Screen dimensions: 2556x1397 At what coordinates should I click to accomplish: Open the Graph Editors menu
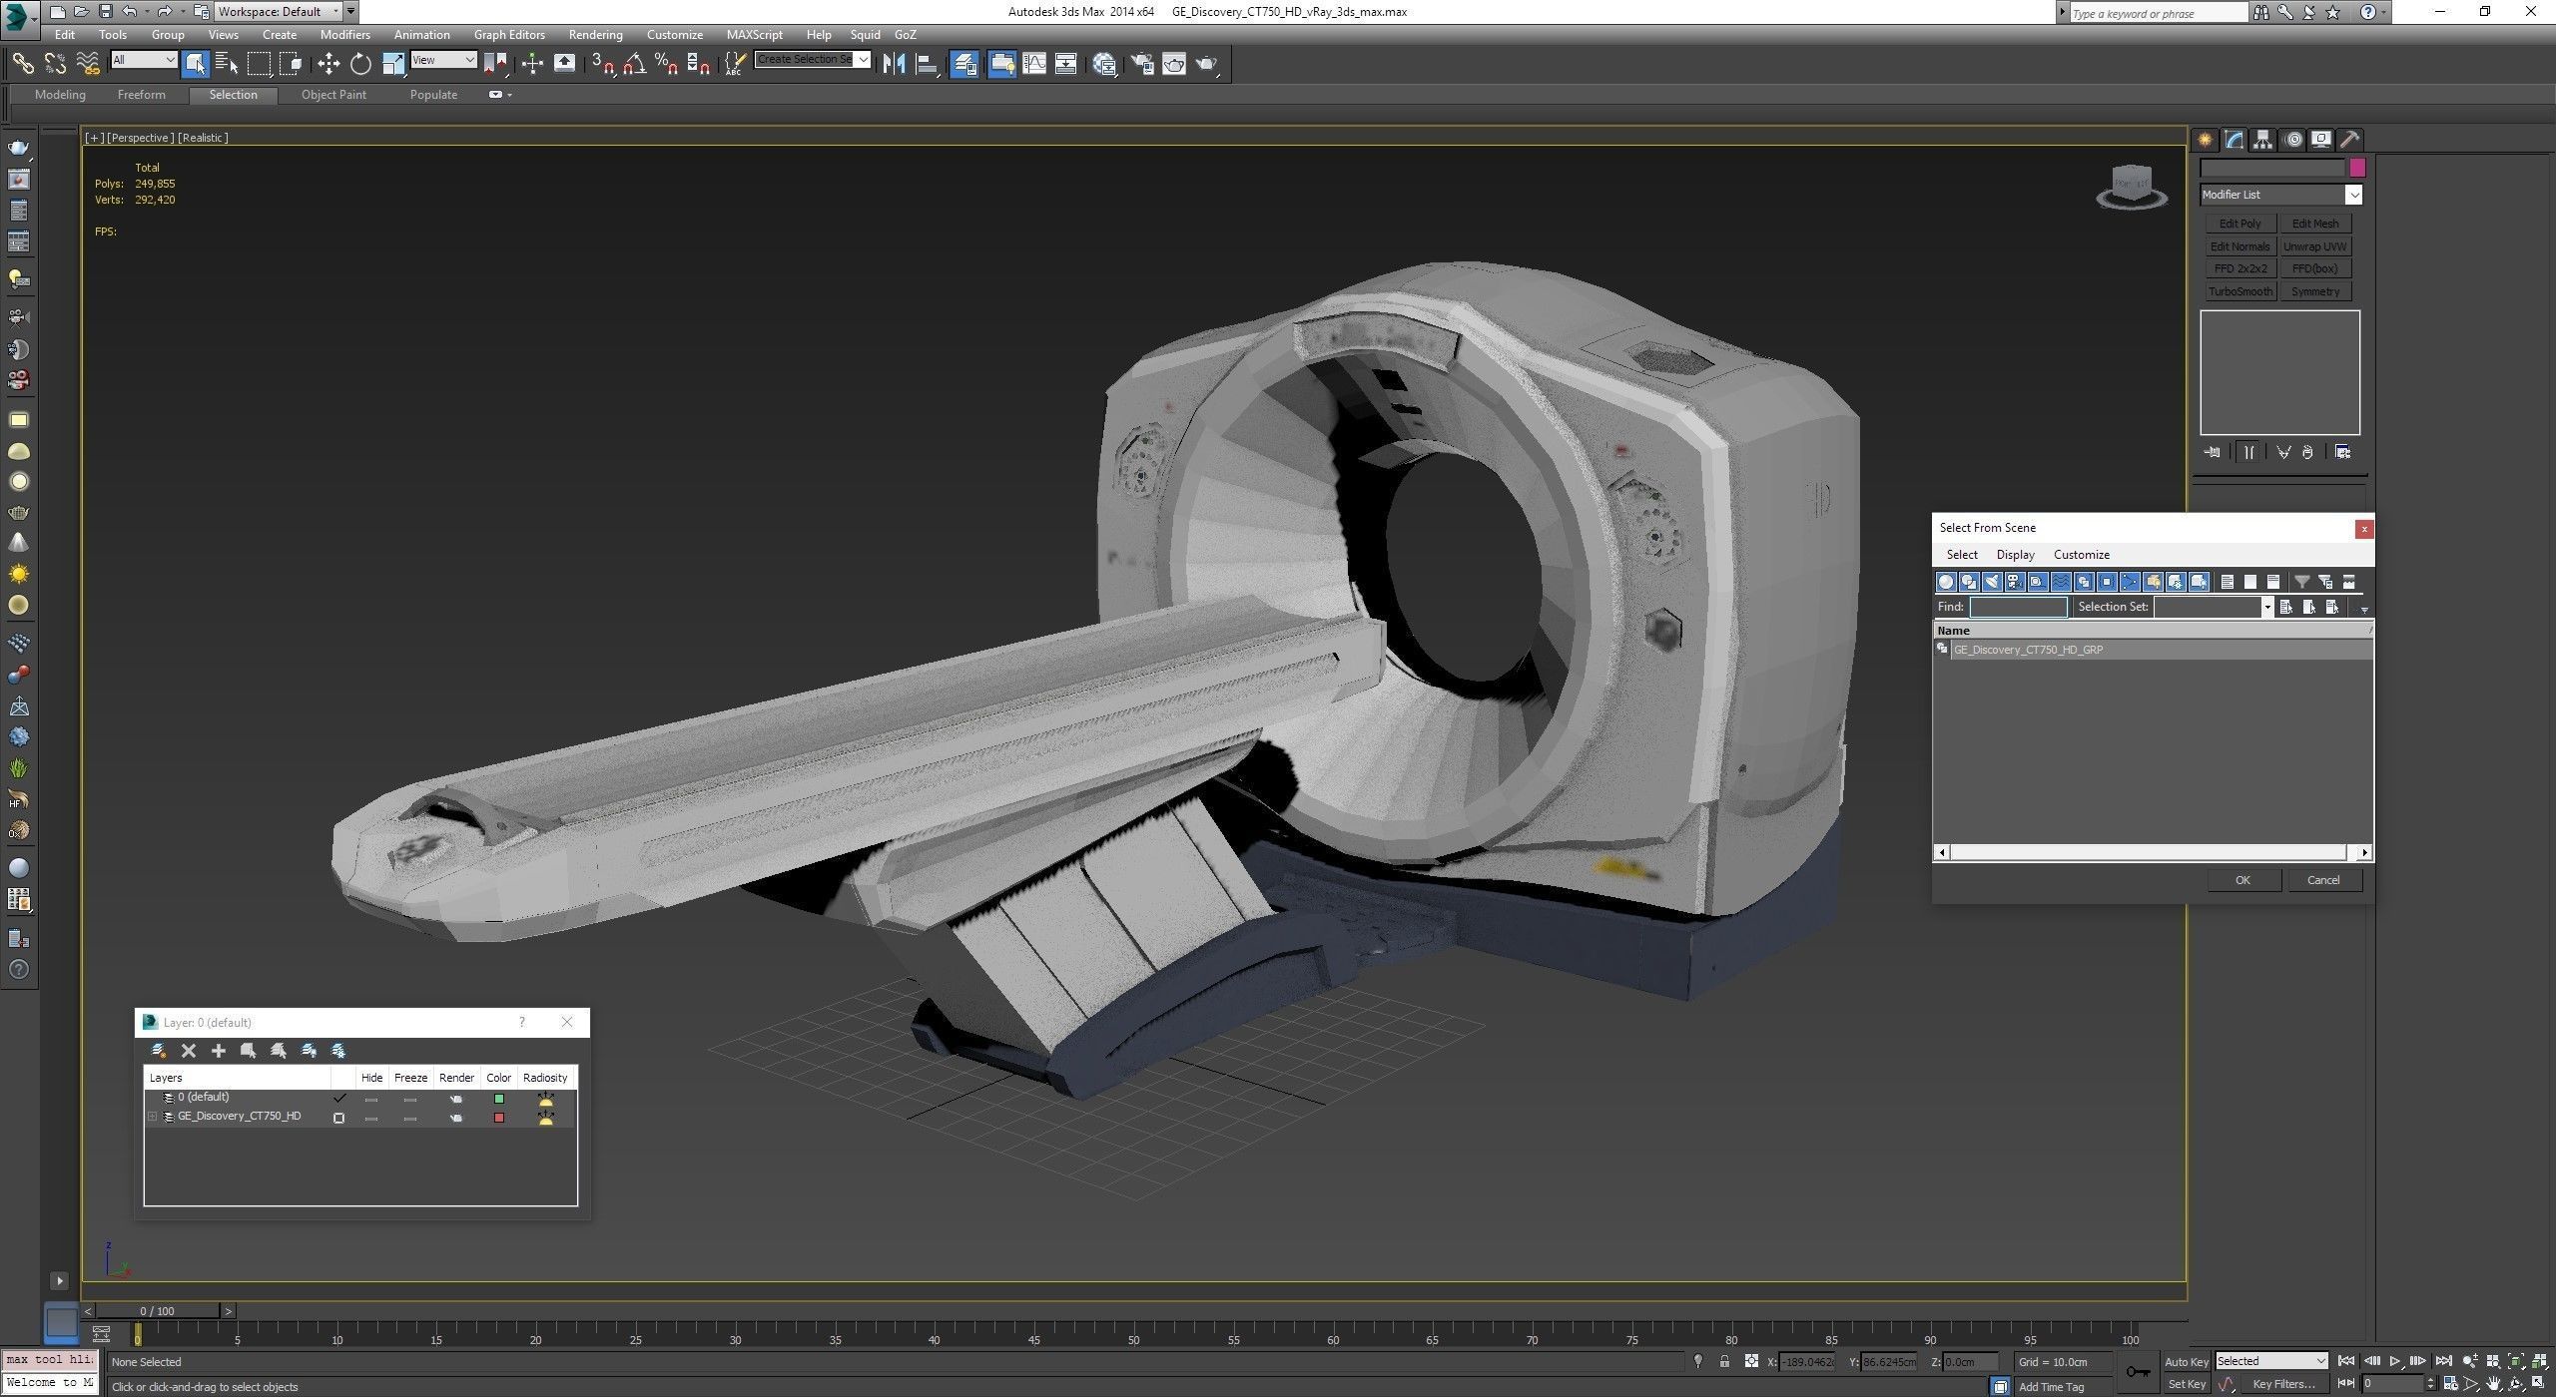coord(509,34)
